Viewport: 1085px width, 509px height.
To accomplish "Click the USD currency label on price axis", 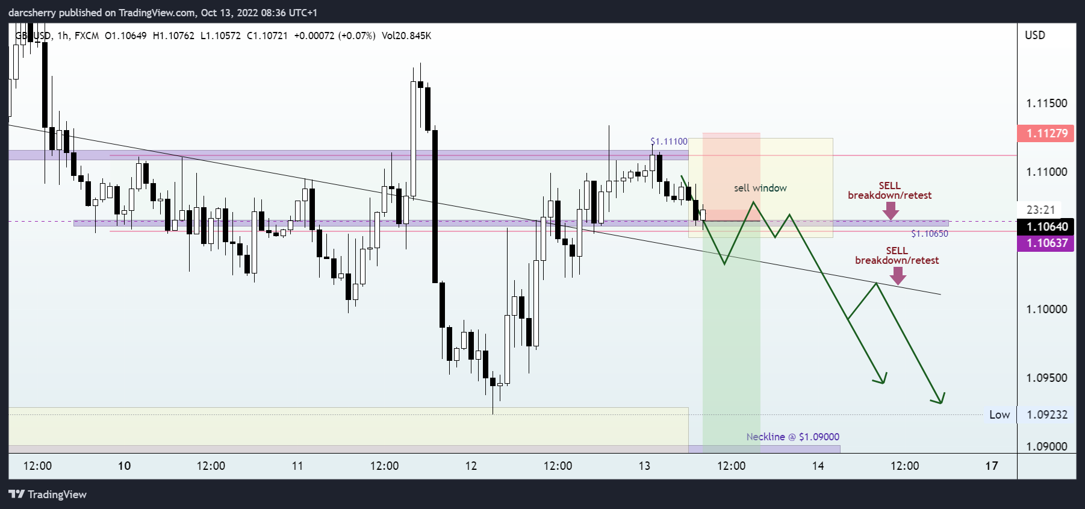I will coord(1035,35).
